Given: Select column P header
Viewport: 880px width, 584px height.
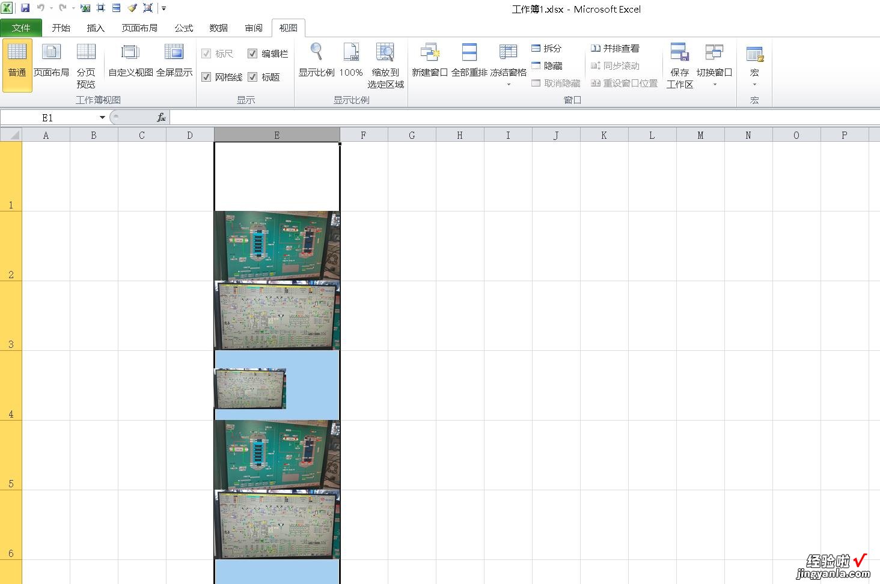Looking at the screenshot, I should tap(845, 135).
